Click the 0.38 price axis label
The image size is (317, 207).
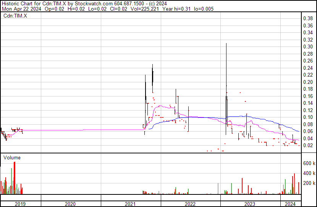coord(308,18)
